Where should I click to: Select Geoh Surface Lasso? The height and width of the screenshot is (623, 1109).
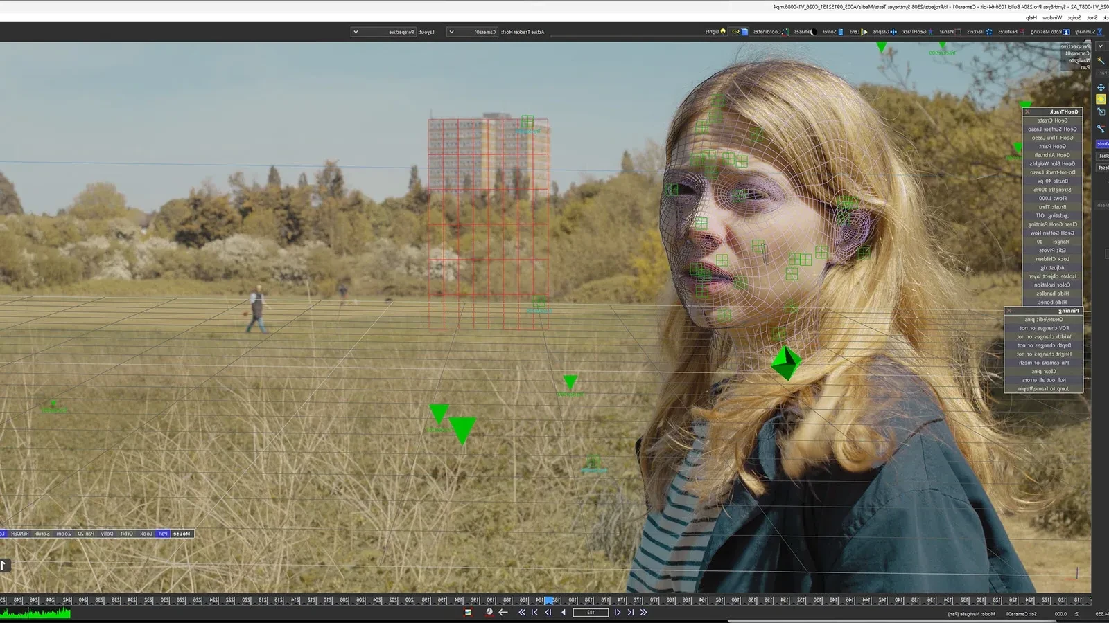pyautogui.click(x=1052, y=129)
